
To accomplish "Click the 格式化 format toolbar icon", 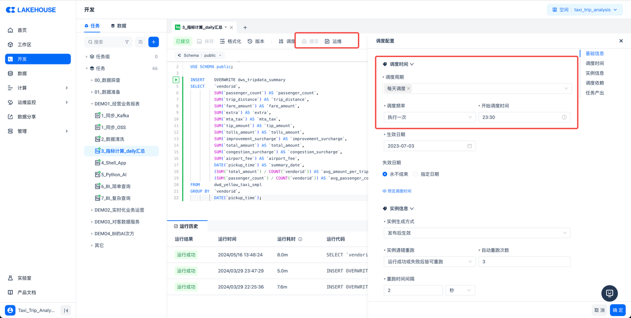I will click(x=230, y=41).
